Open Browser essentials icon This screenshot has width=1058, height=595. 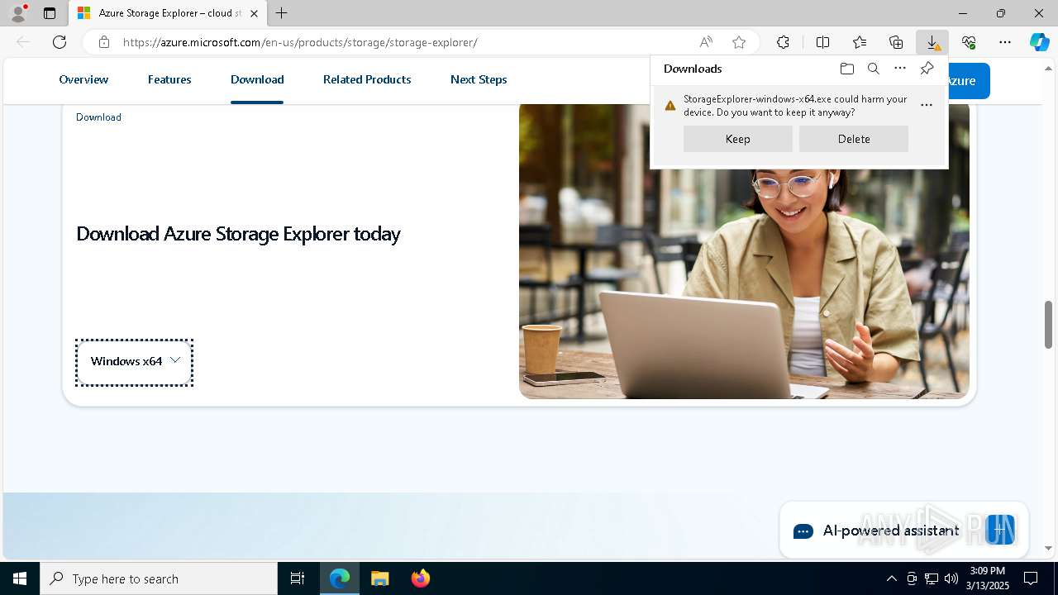tap(969, 42)
